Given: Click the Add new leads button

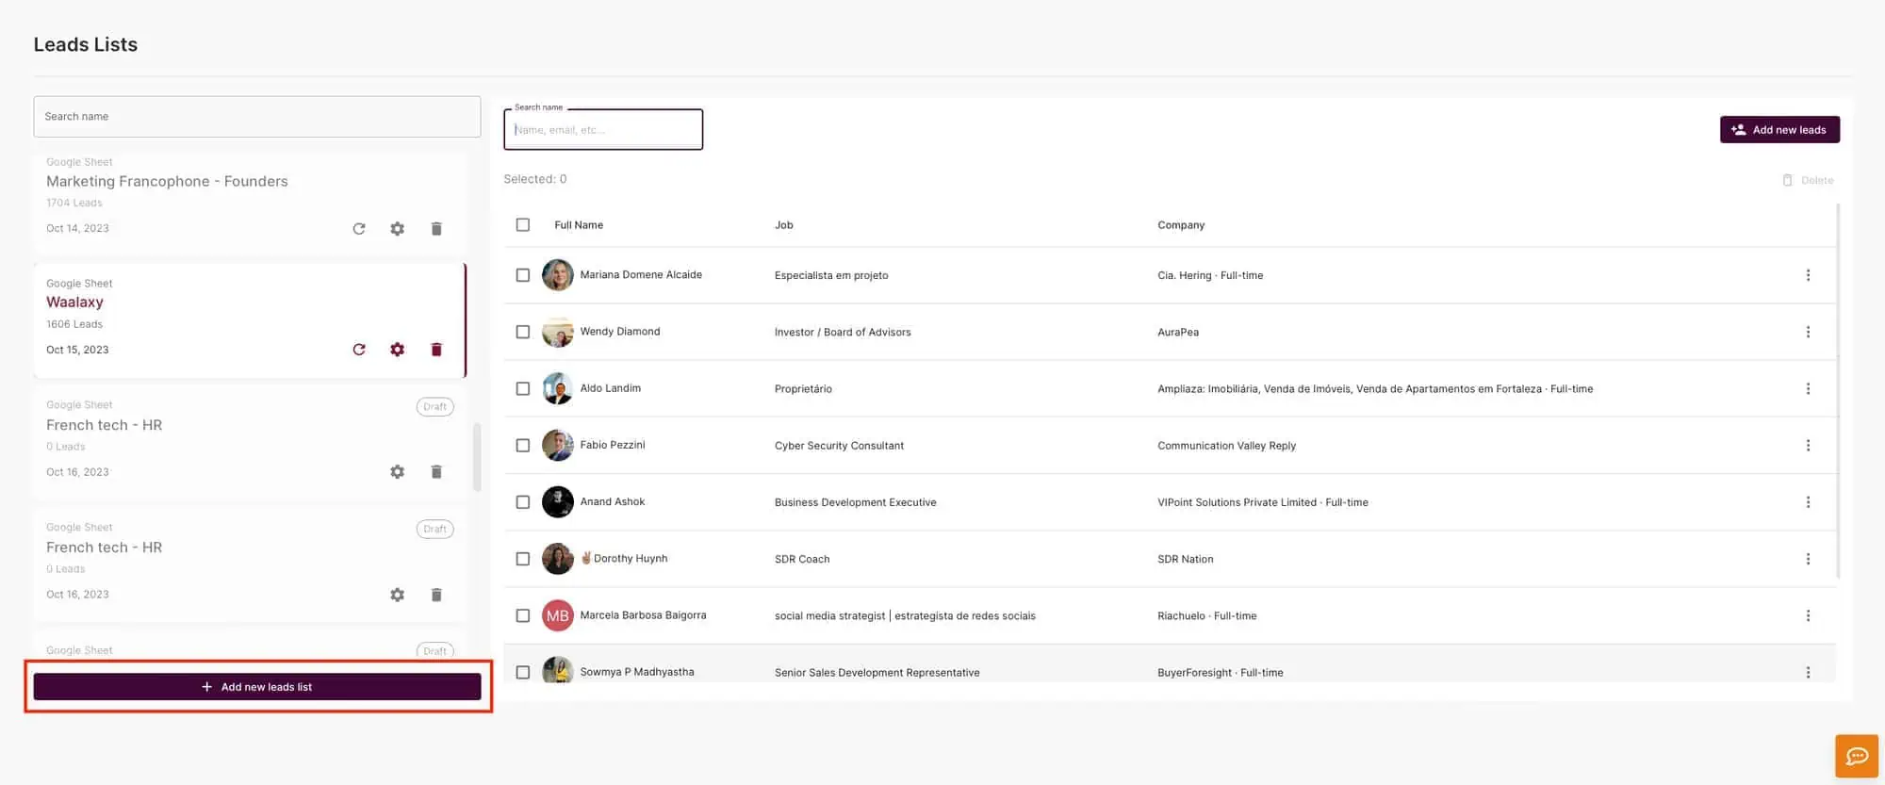Looking at the screenshot, I should click(x=1779, y=130).
